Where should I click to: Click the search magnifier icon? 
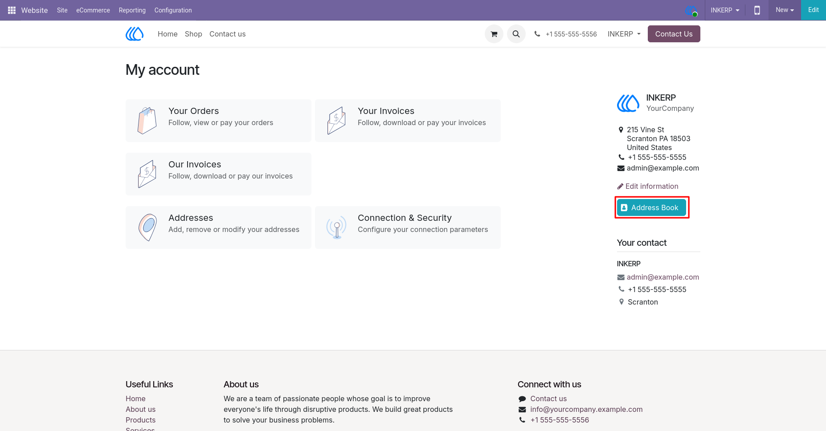click(516, 34)
